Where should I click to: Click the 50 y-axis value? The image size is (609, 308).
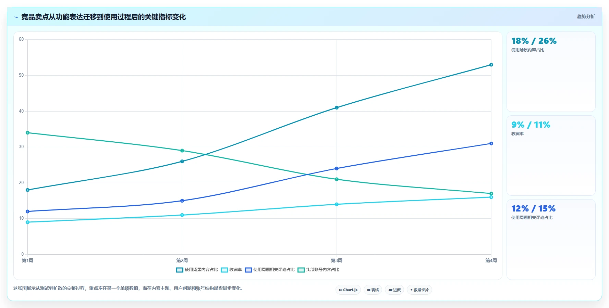pos(21,75)
